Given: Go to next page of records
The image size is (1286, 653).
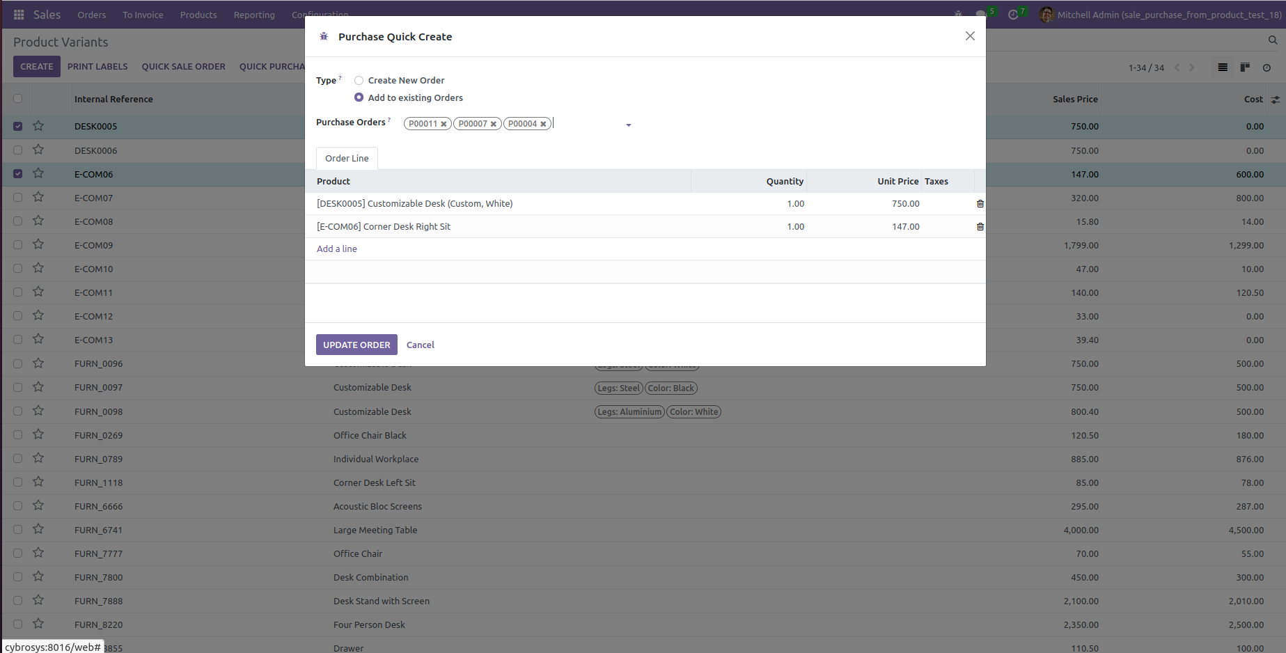Looking at the screenshot, I should tap(1192, 68).
